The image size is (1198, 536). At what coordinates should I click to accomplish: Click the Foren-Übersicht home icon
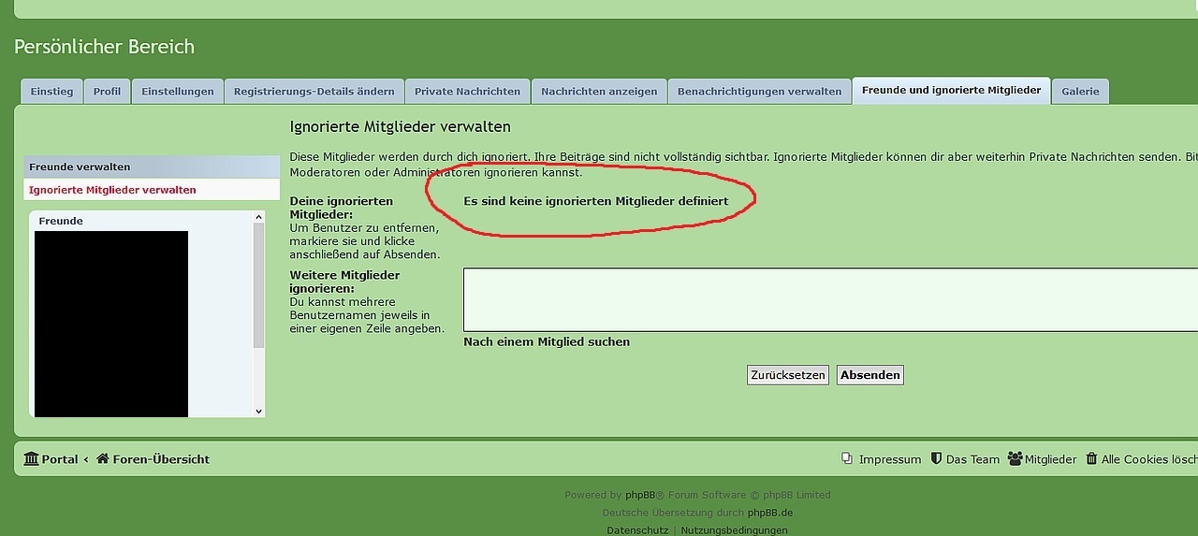pyautogui.click(x=103, y=459)
